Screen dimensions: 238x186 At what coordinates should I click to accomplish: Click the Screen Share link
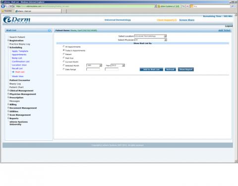tap(187, 20)
